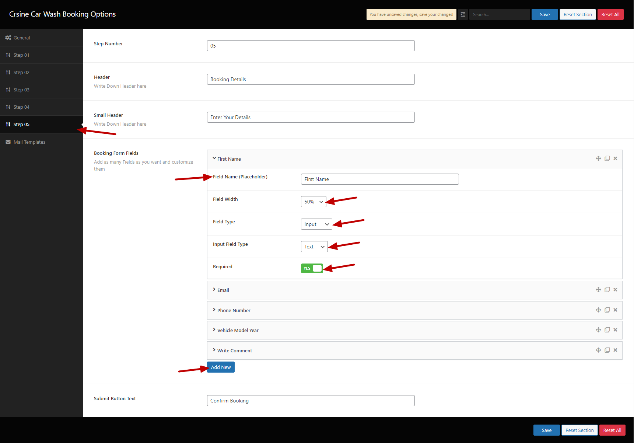The width and height of the screenshot is (634, 443).
Task: Remove the Write Comment field
Action: click(615, 350)
